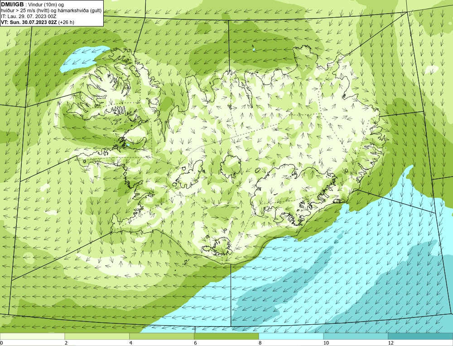
Task: Click the 4-6 m/s green legend swatch
Action: click(162, 336)
